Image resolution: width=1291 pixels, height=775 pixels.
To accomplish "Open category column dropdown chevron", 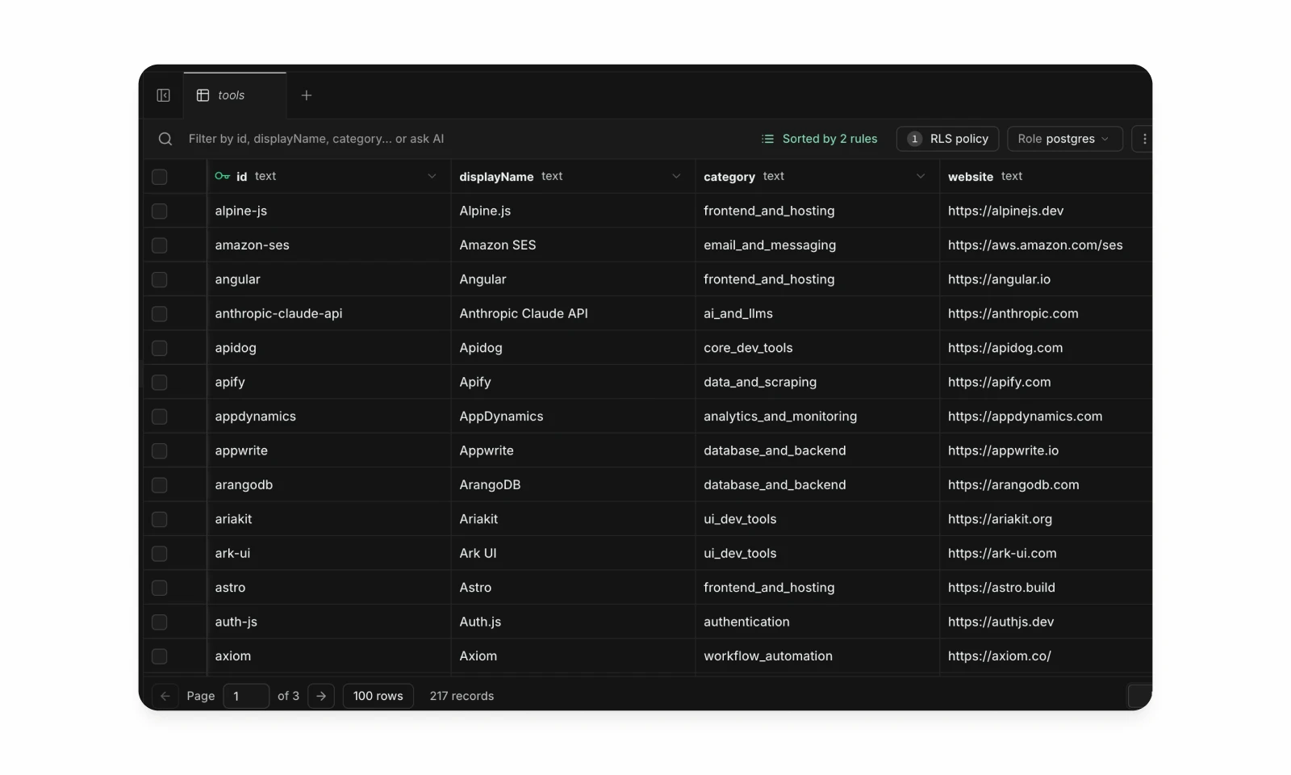I will (x=921, y=176).
